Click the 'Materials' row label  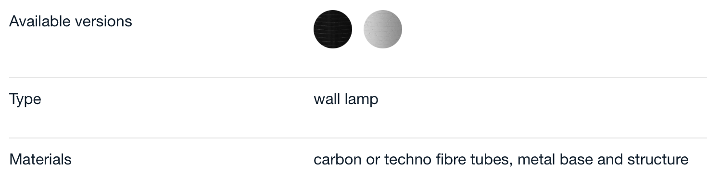(x=40, y=159)
